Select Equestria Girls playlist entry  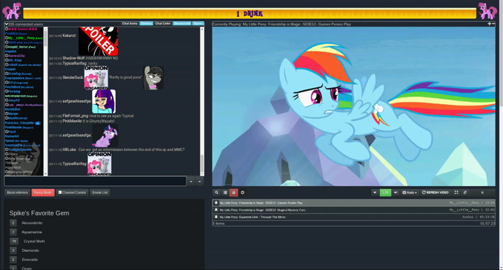click(353, 217)
